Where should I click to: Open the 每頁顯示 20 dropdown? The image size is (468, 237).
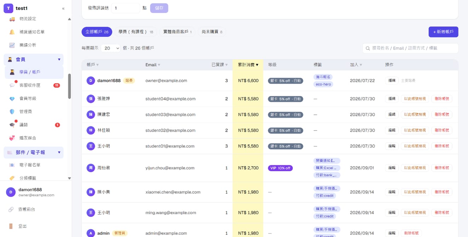click(x=110, y=48)
